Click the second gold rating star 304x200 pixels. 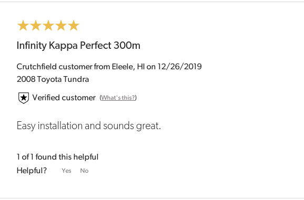click(36, 26)
